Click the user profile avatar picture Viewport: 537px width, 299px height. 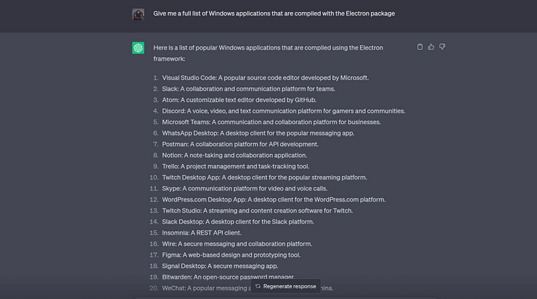(x=138, y=14)
